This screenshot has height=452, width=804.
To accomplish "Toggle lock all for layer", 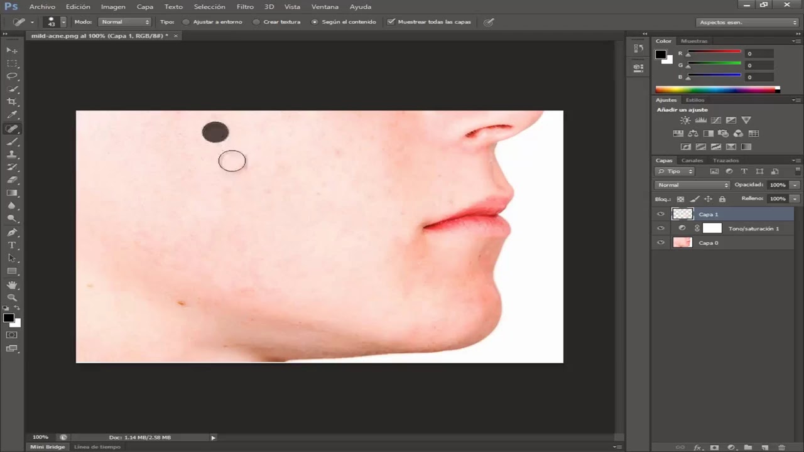I will [x=722, y=199].
